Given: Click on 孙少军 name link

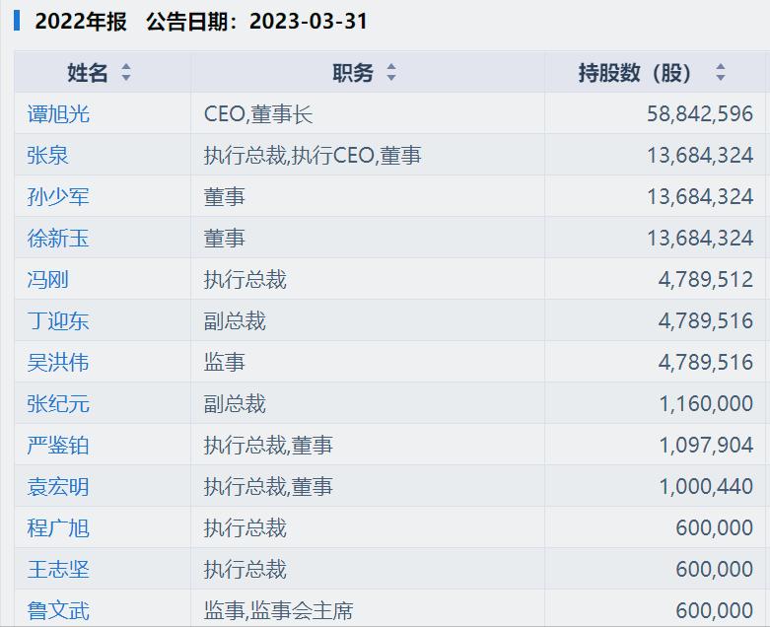Looking at the screenshot, I should click(58, 197).
